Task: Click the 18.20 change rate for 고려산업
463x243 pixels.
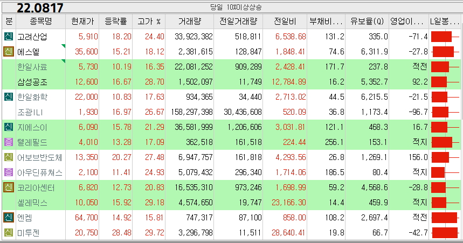Action: point(122,37)
